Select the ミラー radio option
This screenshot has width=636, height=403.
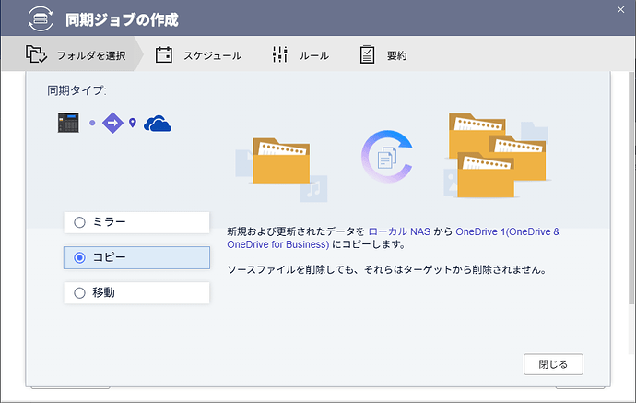coord(79,222)
